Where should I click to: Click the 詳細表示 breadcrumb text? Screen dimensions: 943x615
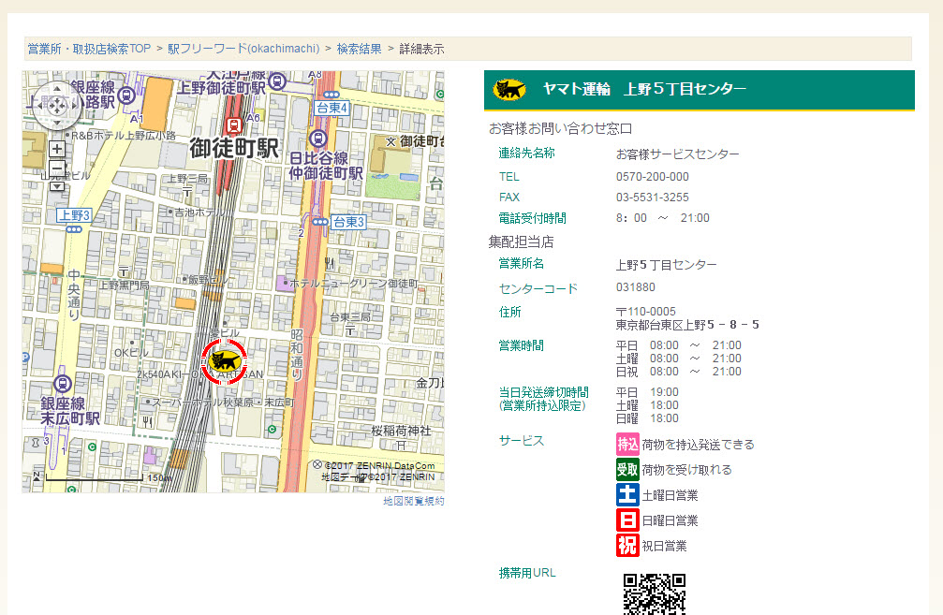point(421,49)
